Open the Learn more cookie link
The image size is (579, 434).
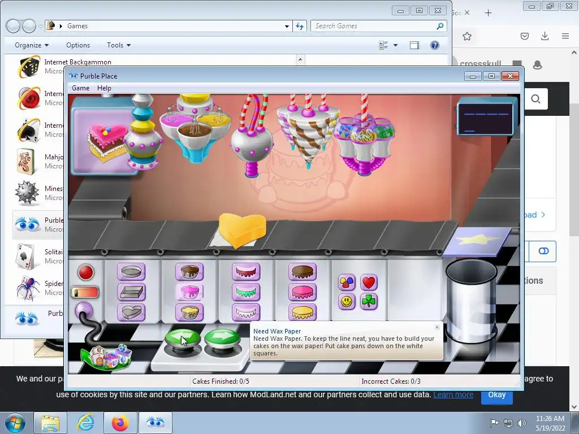(453, 394)
